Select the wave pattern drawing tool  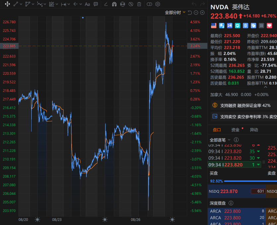pos(39,4)
